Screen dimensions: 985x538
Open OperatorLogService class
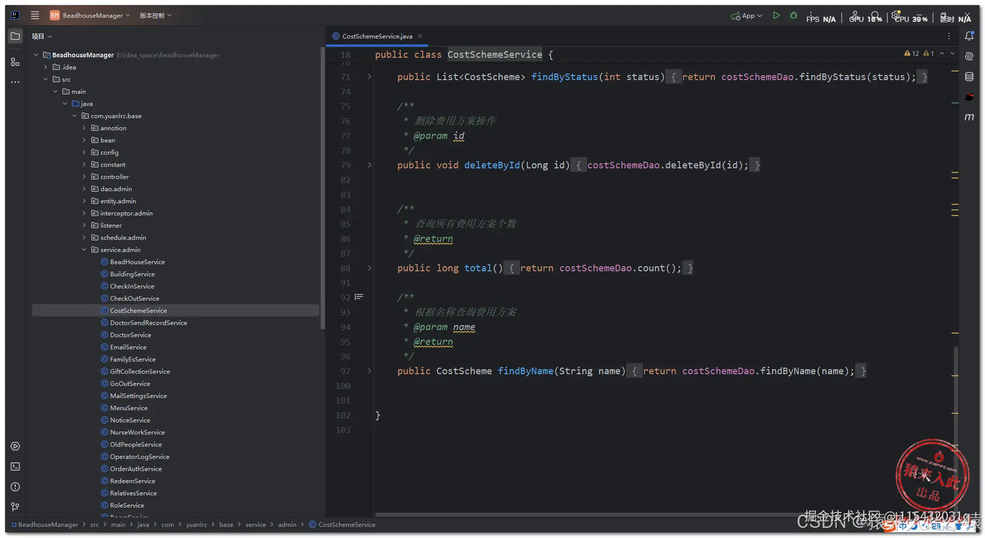click(x=140, y=456)
